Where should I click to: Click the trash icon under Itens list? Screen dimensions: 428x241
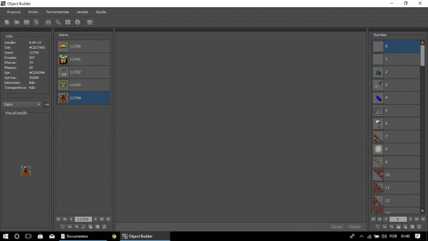(104, 227)
